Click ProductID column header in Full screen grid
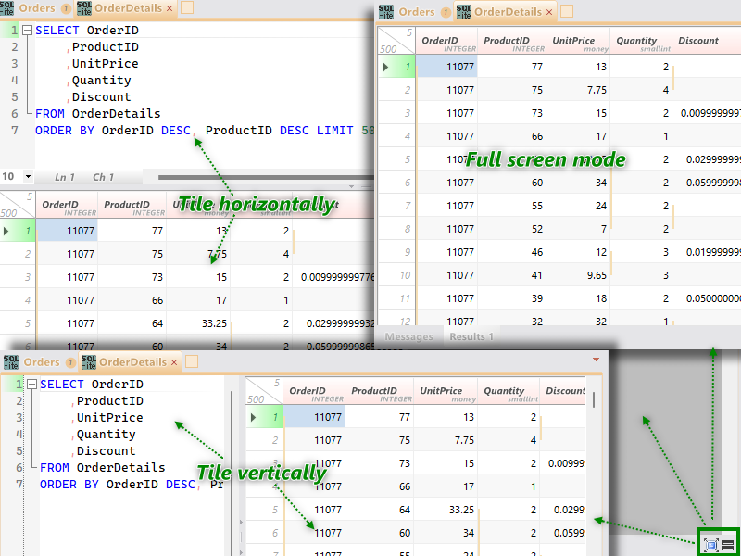This screenshot has width=741, height=556. coord(512,41)
